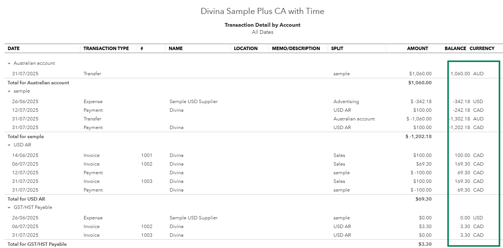Screen dimensions: 503x248
Task: Collapse the Australian account section arrow
Action: point(9,64)
